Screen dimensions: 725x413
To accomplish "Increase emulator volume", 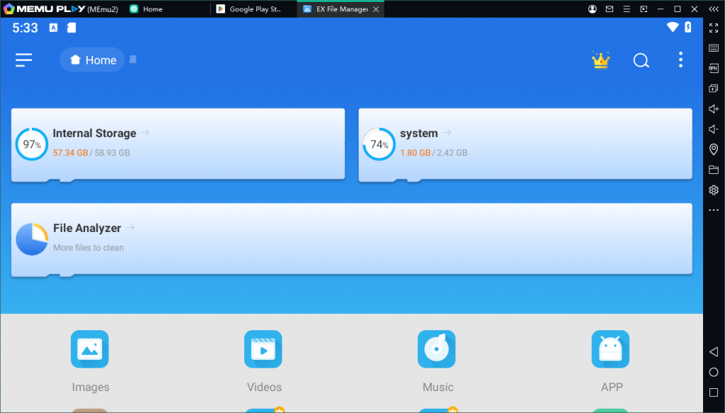I will [x=714, y=109].
